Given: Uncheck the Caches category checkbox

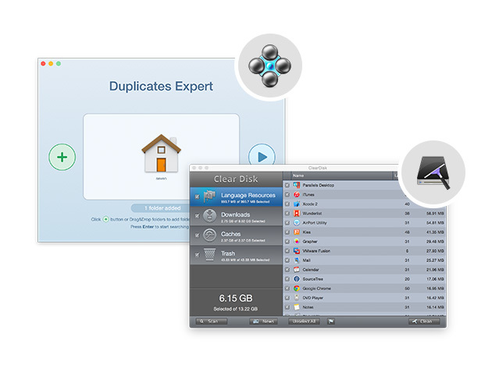Looking at the screenshot, I should 197,236.
